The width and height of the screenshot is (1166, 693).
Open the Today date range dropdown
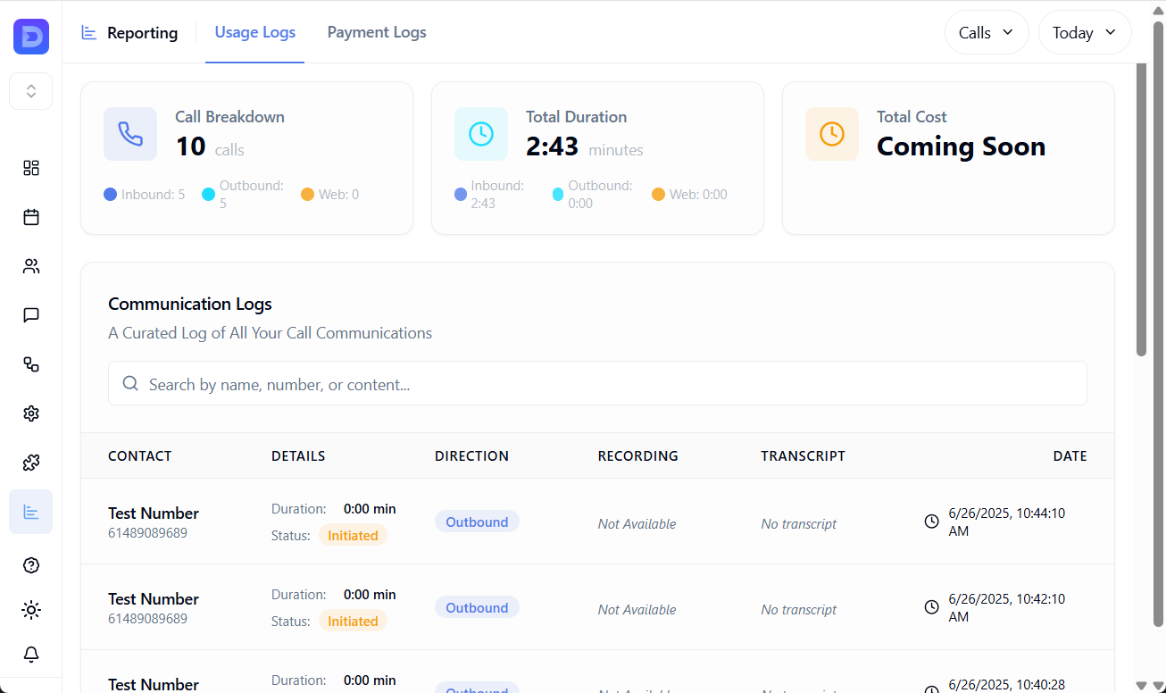tap(1084, 32)
